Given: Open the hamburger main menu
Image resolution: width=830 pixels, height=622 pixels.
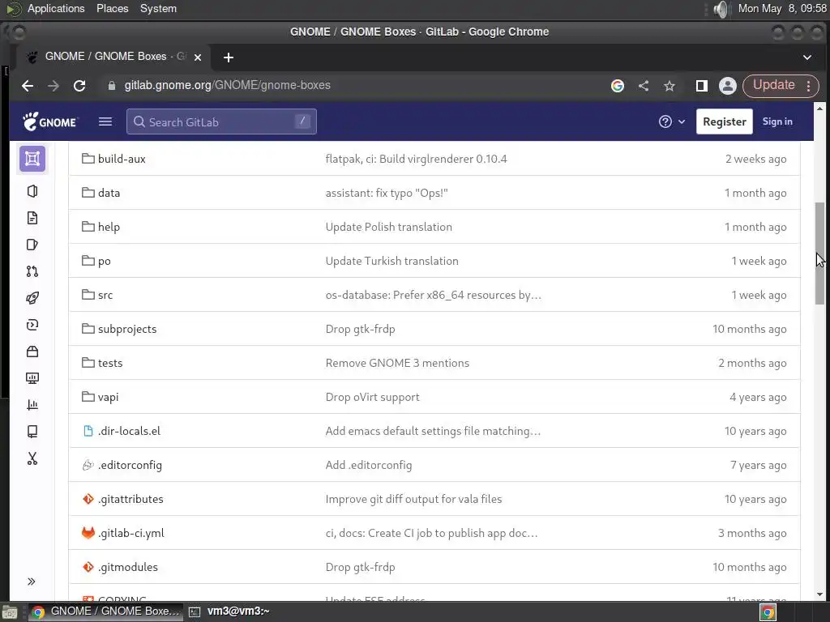Looking at the screenshot, I should coord(105,121).
